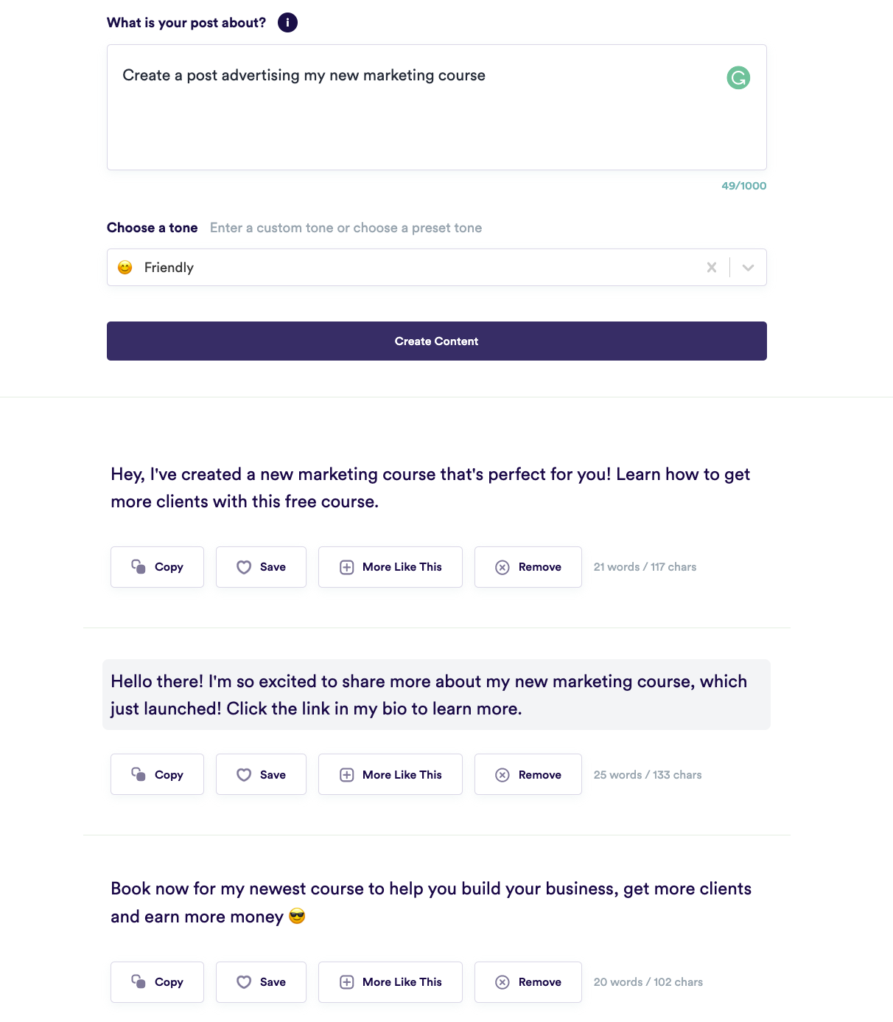Remove the 'Hello there' post
The image size is (893, 1022).
coord(528,775)
